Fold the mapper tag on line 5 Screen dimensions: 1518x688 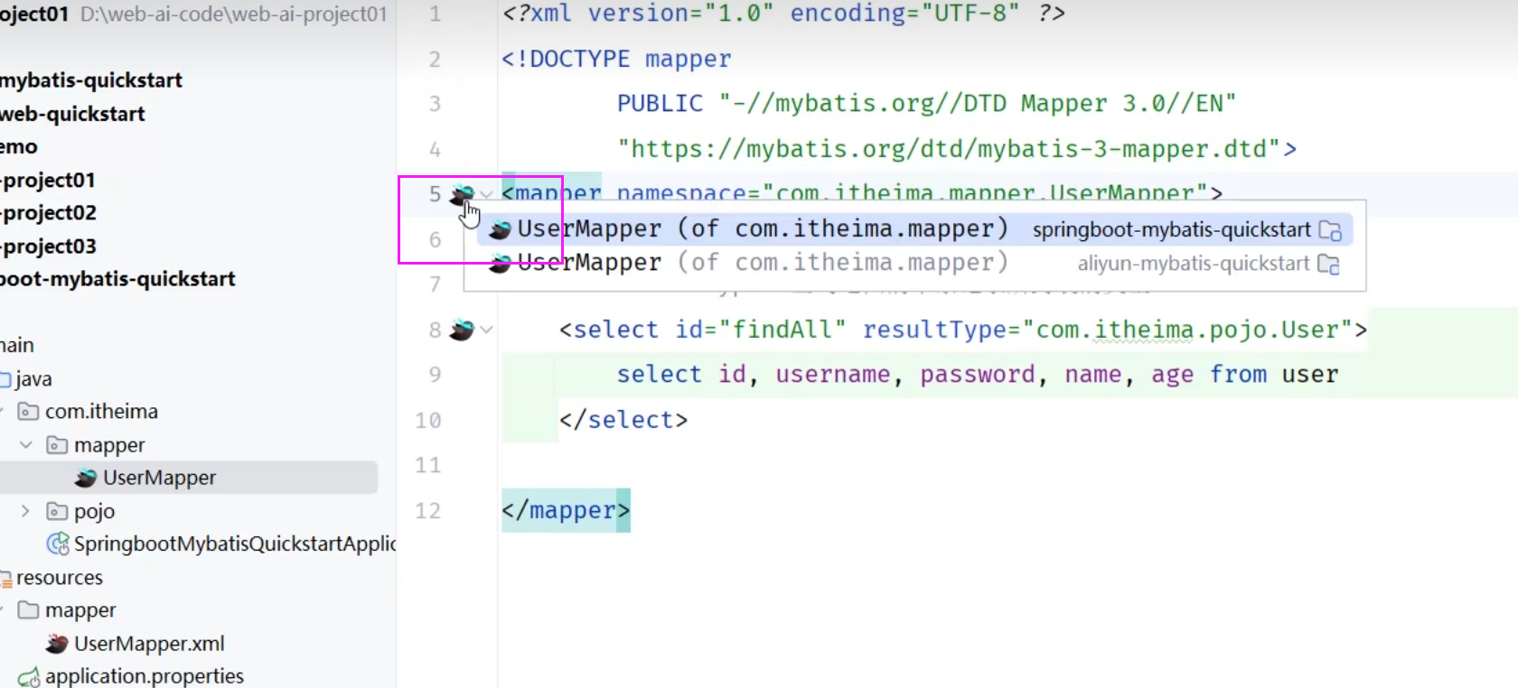tap(486, 193)
